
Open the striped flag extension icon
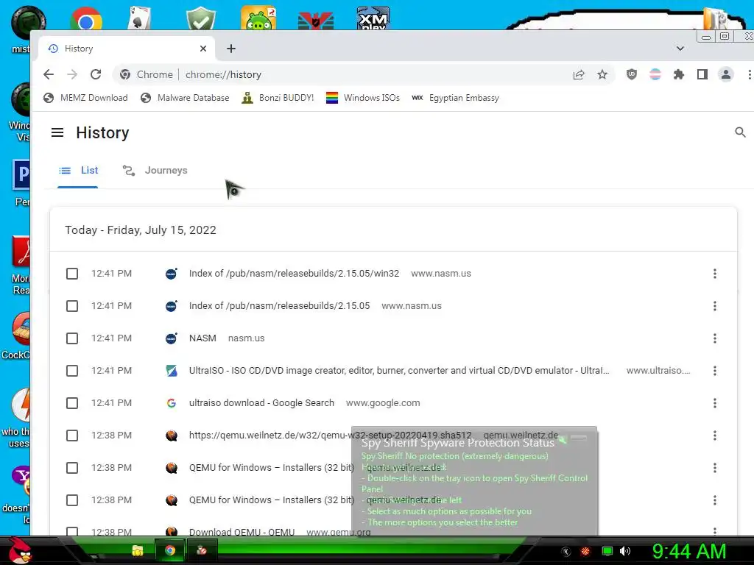tap(655, 74)
